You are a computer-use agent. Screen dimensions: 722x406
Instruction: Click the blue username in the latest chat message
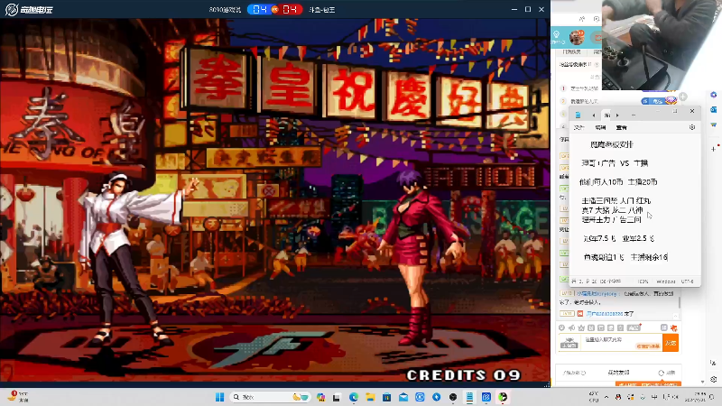click(x=605, y=313)
